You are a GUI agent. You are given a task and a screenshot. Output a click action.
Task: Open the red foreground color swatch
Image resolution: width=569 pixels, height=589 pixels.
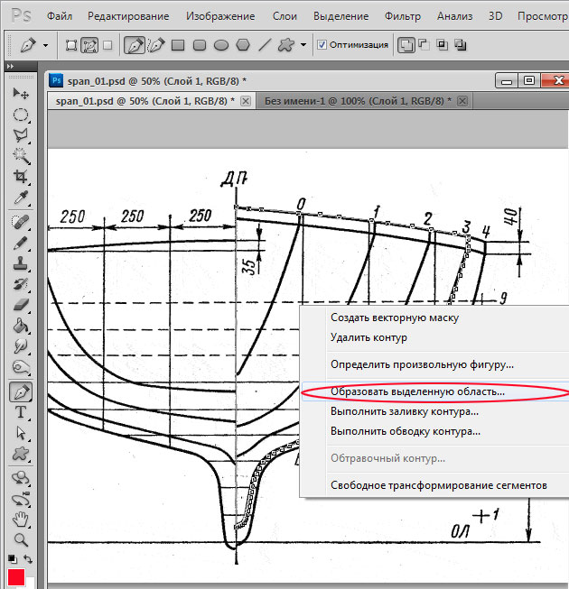[x=15, y=577]
